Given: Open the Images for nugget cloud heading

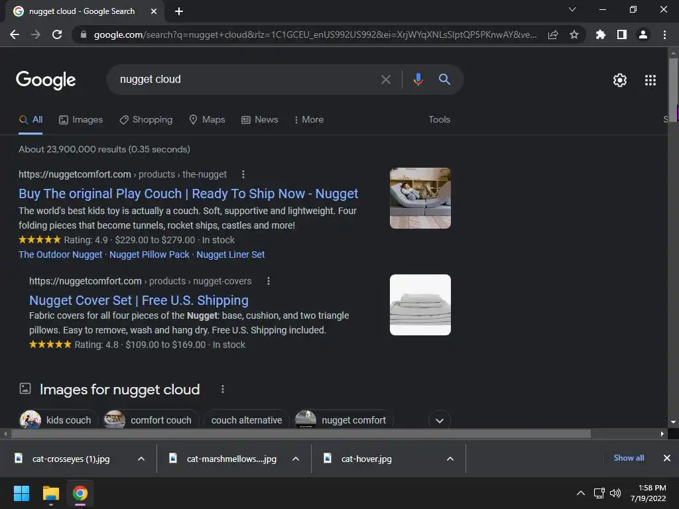Looking at the screenshot, I should point(119,390).
